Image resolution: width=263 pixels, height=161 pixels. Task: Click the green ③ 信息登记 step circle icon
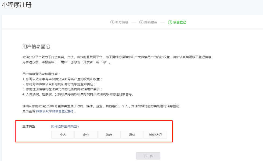pos(170,22)
